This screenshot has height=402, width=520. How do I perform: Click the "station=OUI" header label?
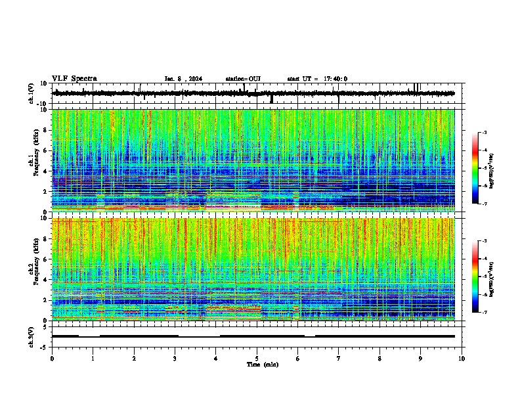pyautogui.click(x=243, y=79)
